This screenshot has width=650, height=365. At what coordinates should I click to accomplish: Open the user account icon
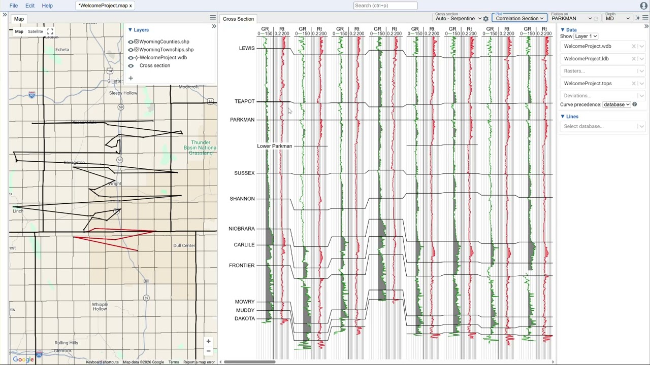point(644,6)
